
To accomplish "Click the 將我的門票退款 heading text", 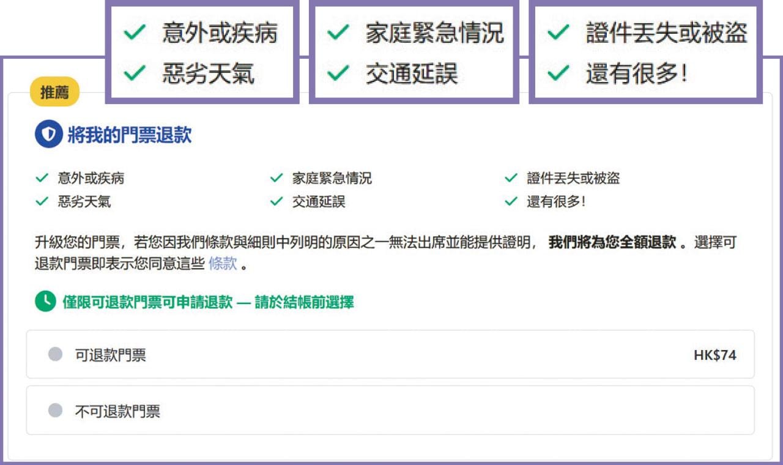I will coord(129,135).
